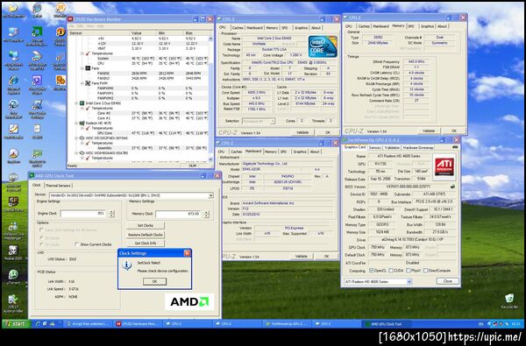526x346 pixels.
Task: Collapse the Radeon HD 4670 tree node
Action: pos(76,123)
